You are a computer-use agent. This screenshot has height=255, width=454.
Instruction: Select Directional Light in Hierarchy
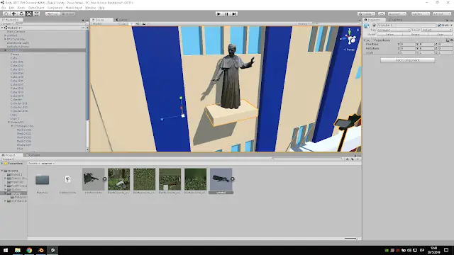(18, 42)
